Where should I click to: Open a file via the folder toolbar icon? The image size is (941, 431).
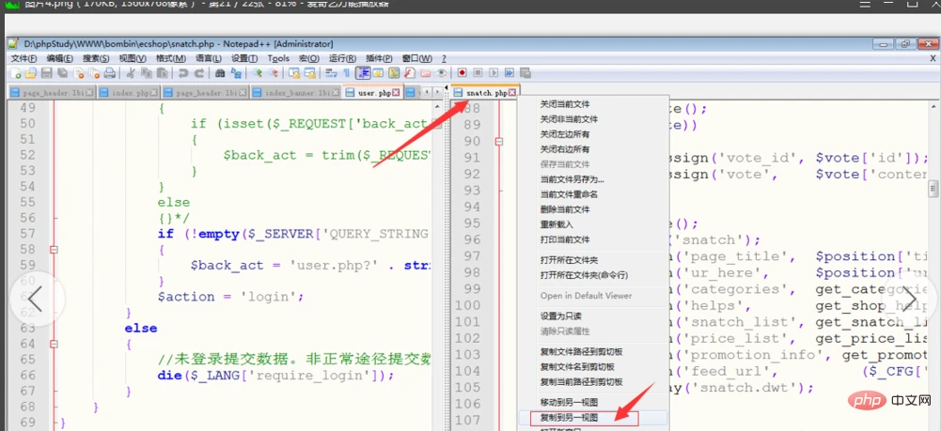31,73
